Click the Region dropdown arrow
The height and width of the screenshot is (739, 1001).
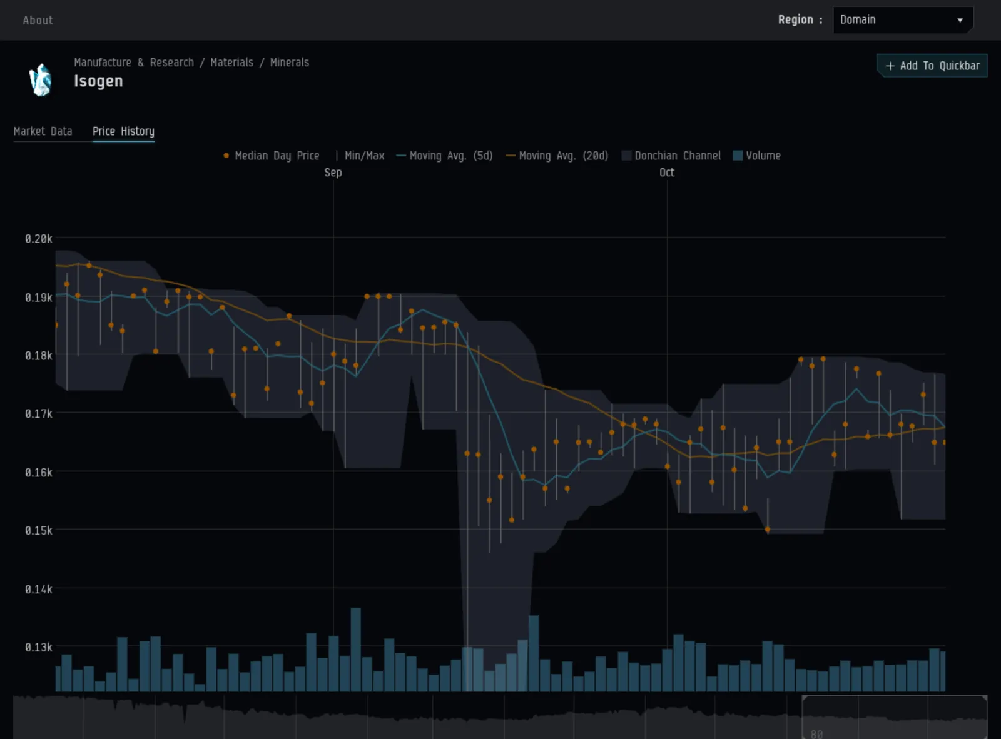960,20
